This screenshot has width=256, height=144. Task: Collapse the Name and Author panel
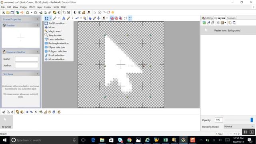(x=37, y=52)
